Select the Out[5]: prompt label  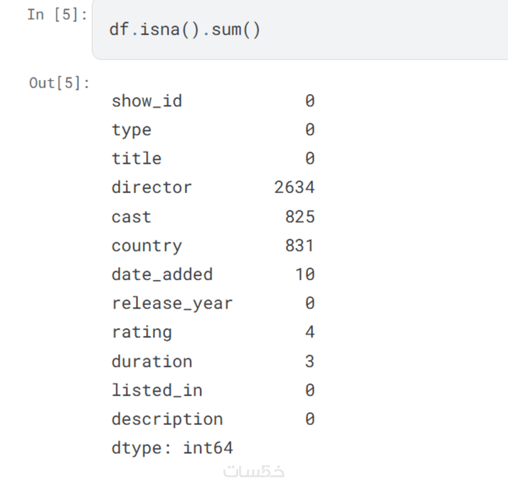(59, 83)
